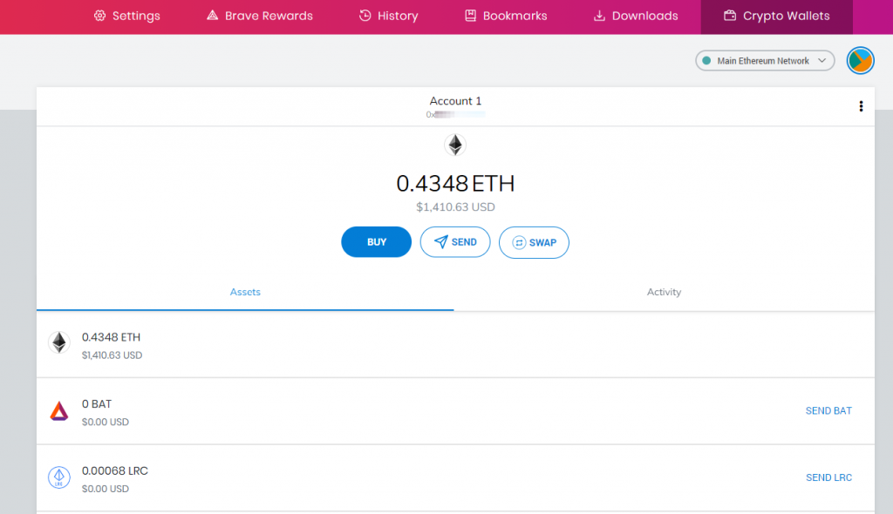Click the SEND button
This screenshot has height=514, width=893.
click(x=455, y=242)
